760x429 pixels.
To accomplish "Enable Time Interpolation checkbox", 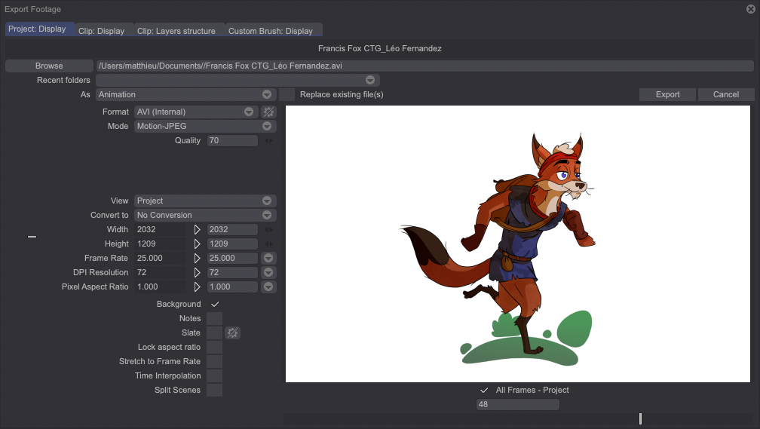I will (x=215, y=375).
